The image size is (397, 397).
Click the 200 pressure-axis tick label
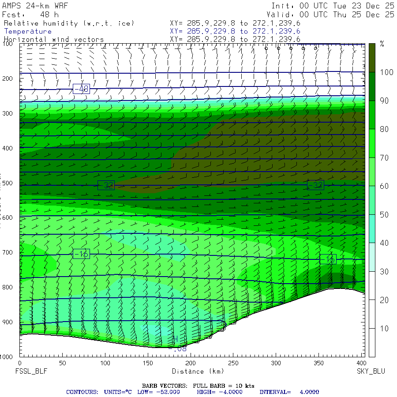(7, 79)
